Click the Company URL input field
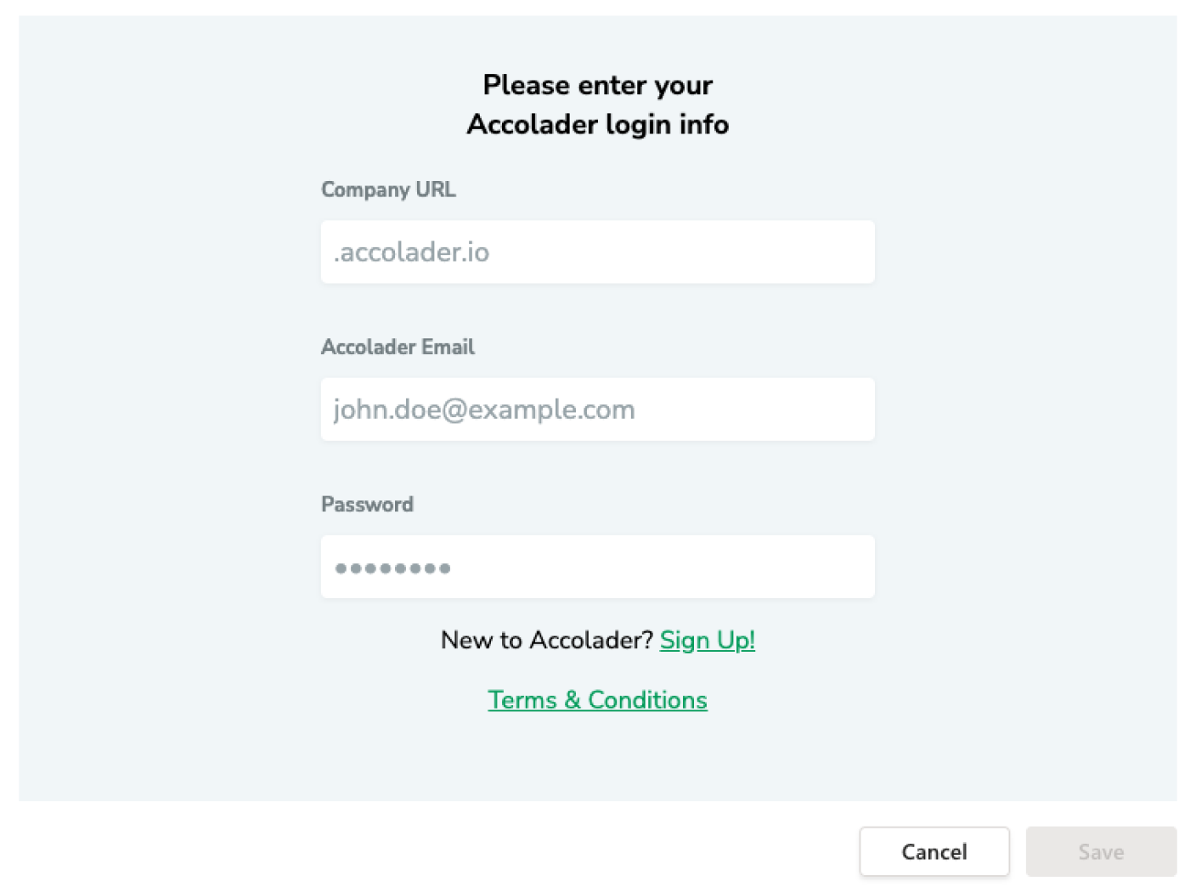 [x=597, y=252]
